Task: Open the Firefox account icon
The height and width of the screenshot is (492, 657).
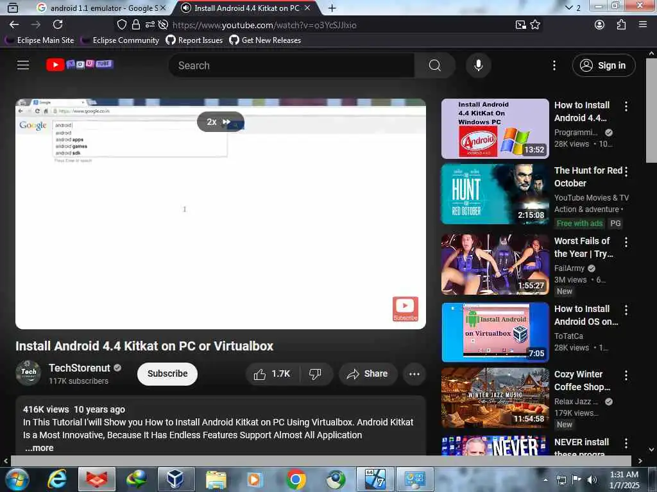Action: point(600,25)
